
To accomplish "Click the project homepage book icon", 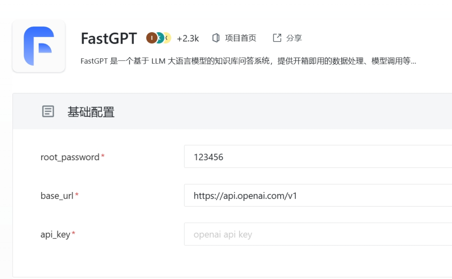I will [x=216, y=38].
